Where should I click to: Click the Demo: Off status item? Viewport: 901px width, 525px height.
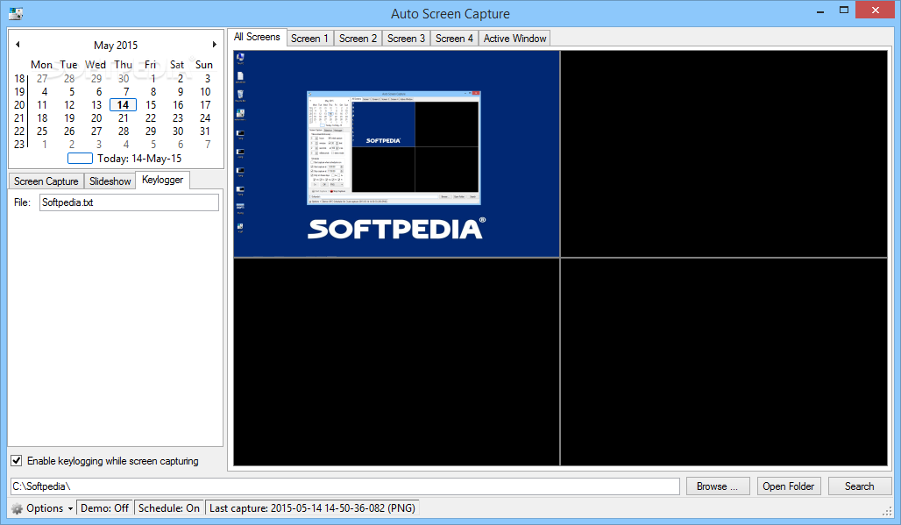[x=105, y=508]
